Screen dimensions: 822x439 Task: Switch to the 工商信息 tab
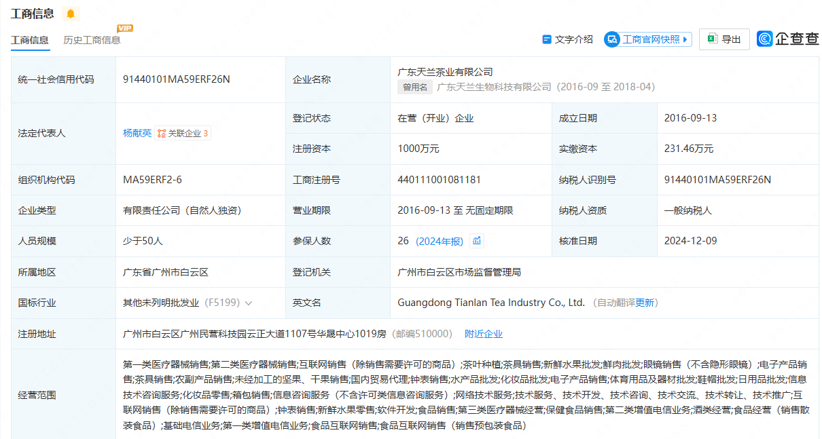(x=30, y=40)
